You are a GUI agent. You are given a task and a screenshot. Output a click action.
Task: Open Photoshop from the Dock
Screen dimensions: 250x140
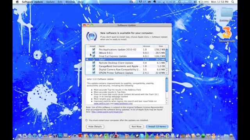[x=60, y=136]
